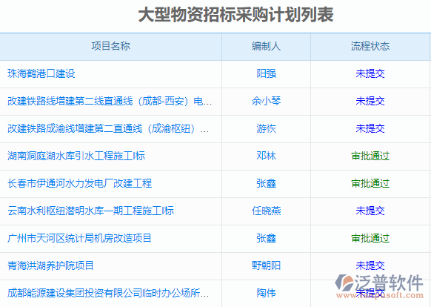Viewport: 431px width, 307px height.
Task: Open the 改建铁路成渝线增建第二直通线 (成渝枢纽) project
Action: tap(108, 128)
